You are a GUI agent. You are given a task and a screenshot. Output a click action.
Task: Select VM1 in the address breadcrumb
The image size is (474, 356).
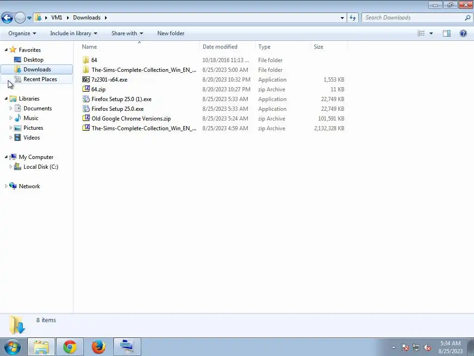pyautogui.click(x=56, y=18)
